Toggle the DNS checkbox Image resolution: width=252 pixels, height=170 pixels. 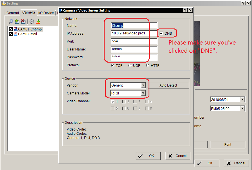click(x=161, y=34)
